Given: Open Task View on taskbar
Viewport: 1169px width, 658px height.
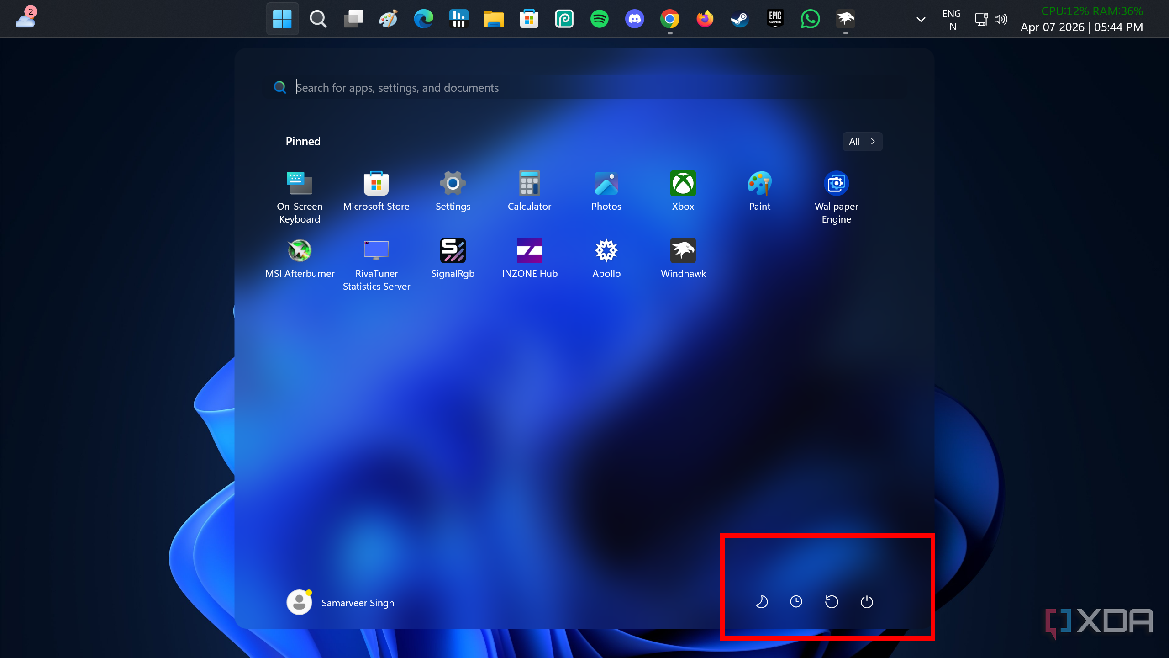Looking at the screenshot, I should [353, 19].
